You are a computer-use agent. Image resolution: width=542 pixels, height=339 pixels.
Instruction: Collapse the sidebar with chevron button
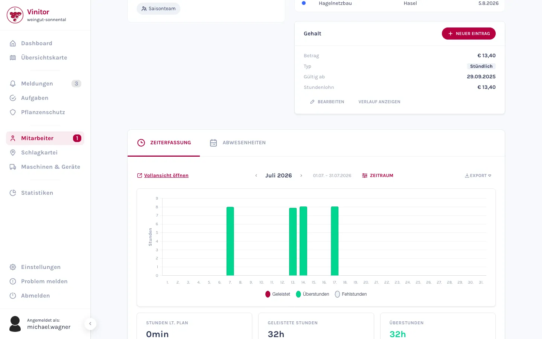click(90, 324)
